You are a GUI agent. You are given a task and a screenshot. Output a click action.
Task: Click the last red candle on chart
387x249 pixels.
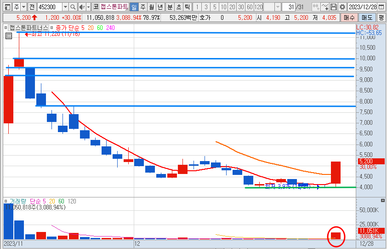click(x=336, y=172)
